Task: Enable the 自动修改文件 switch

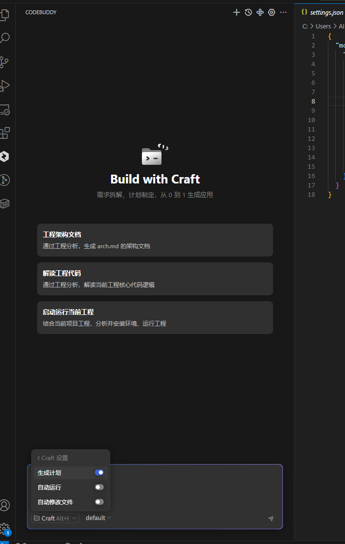Action: (99, 502)
